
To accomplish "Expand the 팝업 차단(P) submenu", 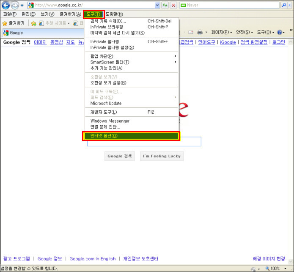I will 131,56.
